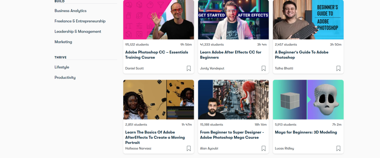Click the Maya for Beginners: 3D Modeling title
This screenshot has height=158, width=380.
click(x=306, y=132)
